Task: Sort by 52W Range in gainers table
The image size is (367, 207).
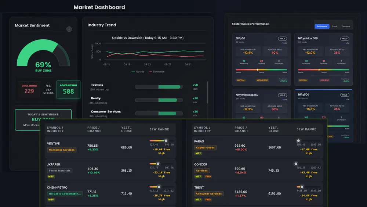Action: tap(159, 129)
